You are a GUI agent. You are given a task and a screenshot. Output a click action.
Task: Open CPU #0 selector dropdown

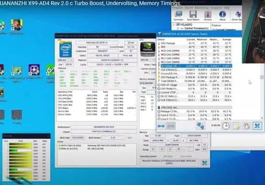66,60
